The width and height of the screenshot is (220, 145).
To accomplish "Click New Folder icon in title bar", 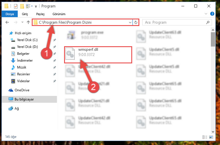I will 22,6.
